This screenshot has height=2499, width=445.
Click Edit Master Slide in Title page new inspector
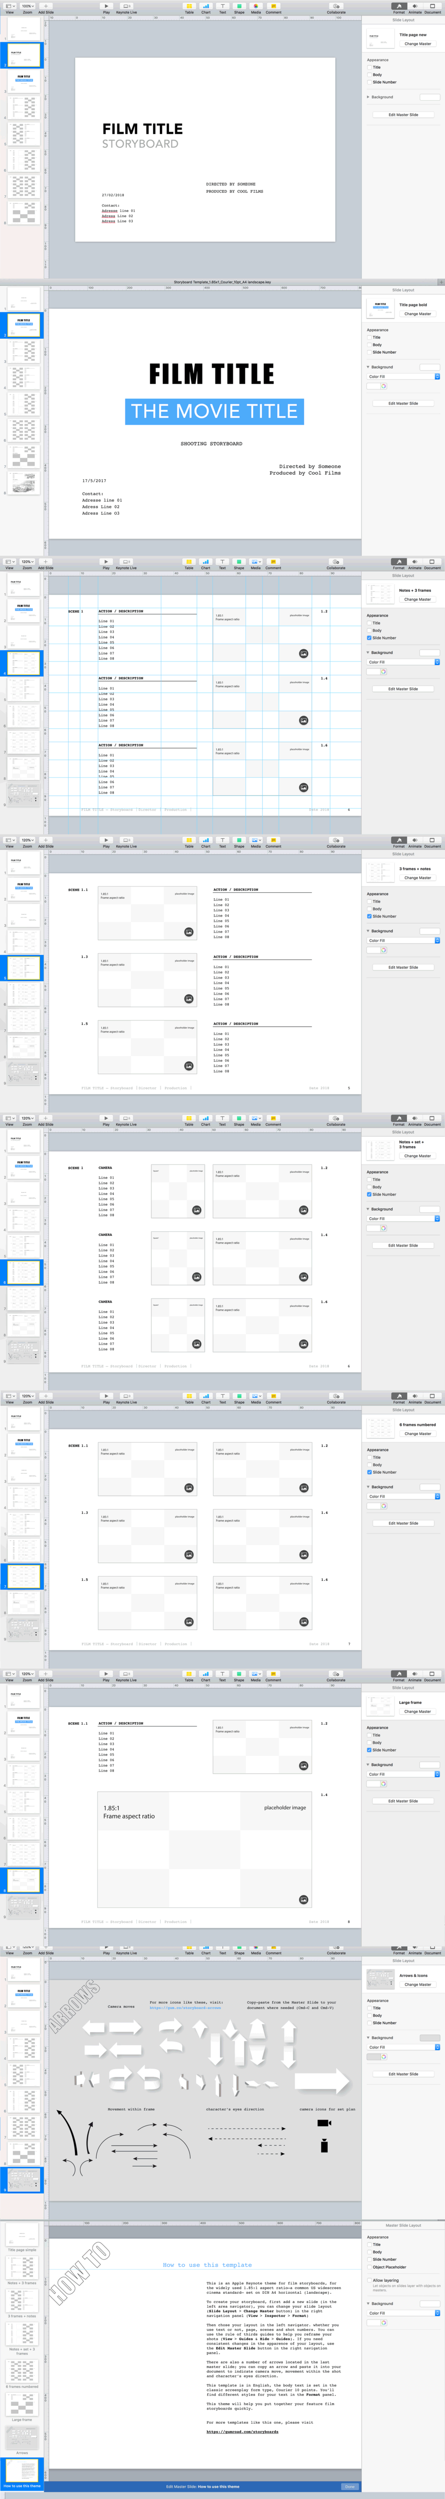coord(403,114)
